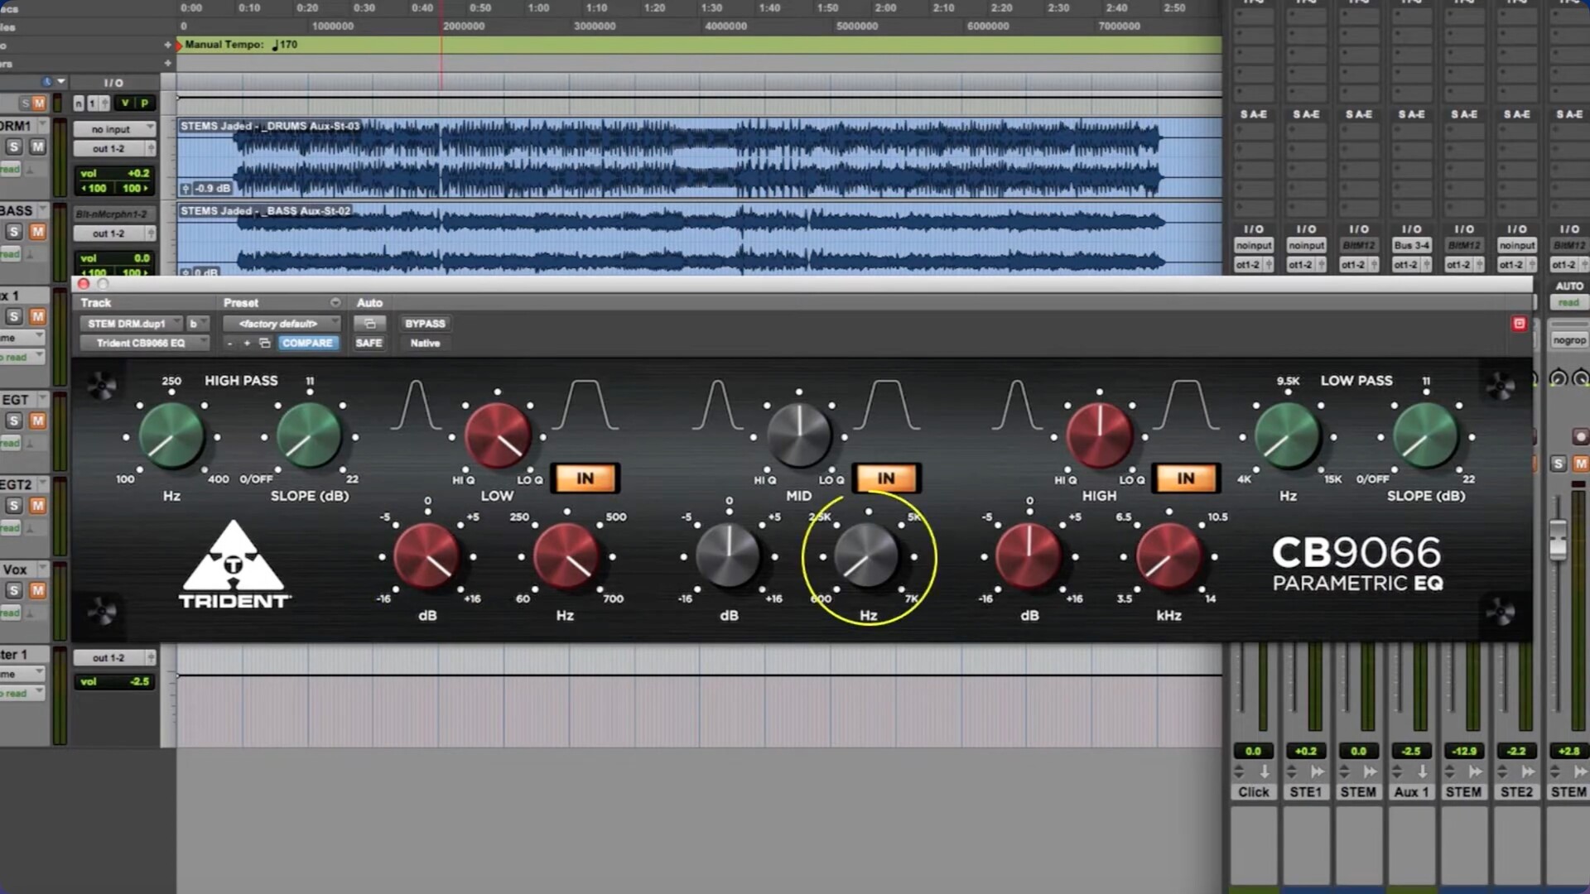Click the preset settings copy icon
The image size is (1590, 894).
coord(265,343)
